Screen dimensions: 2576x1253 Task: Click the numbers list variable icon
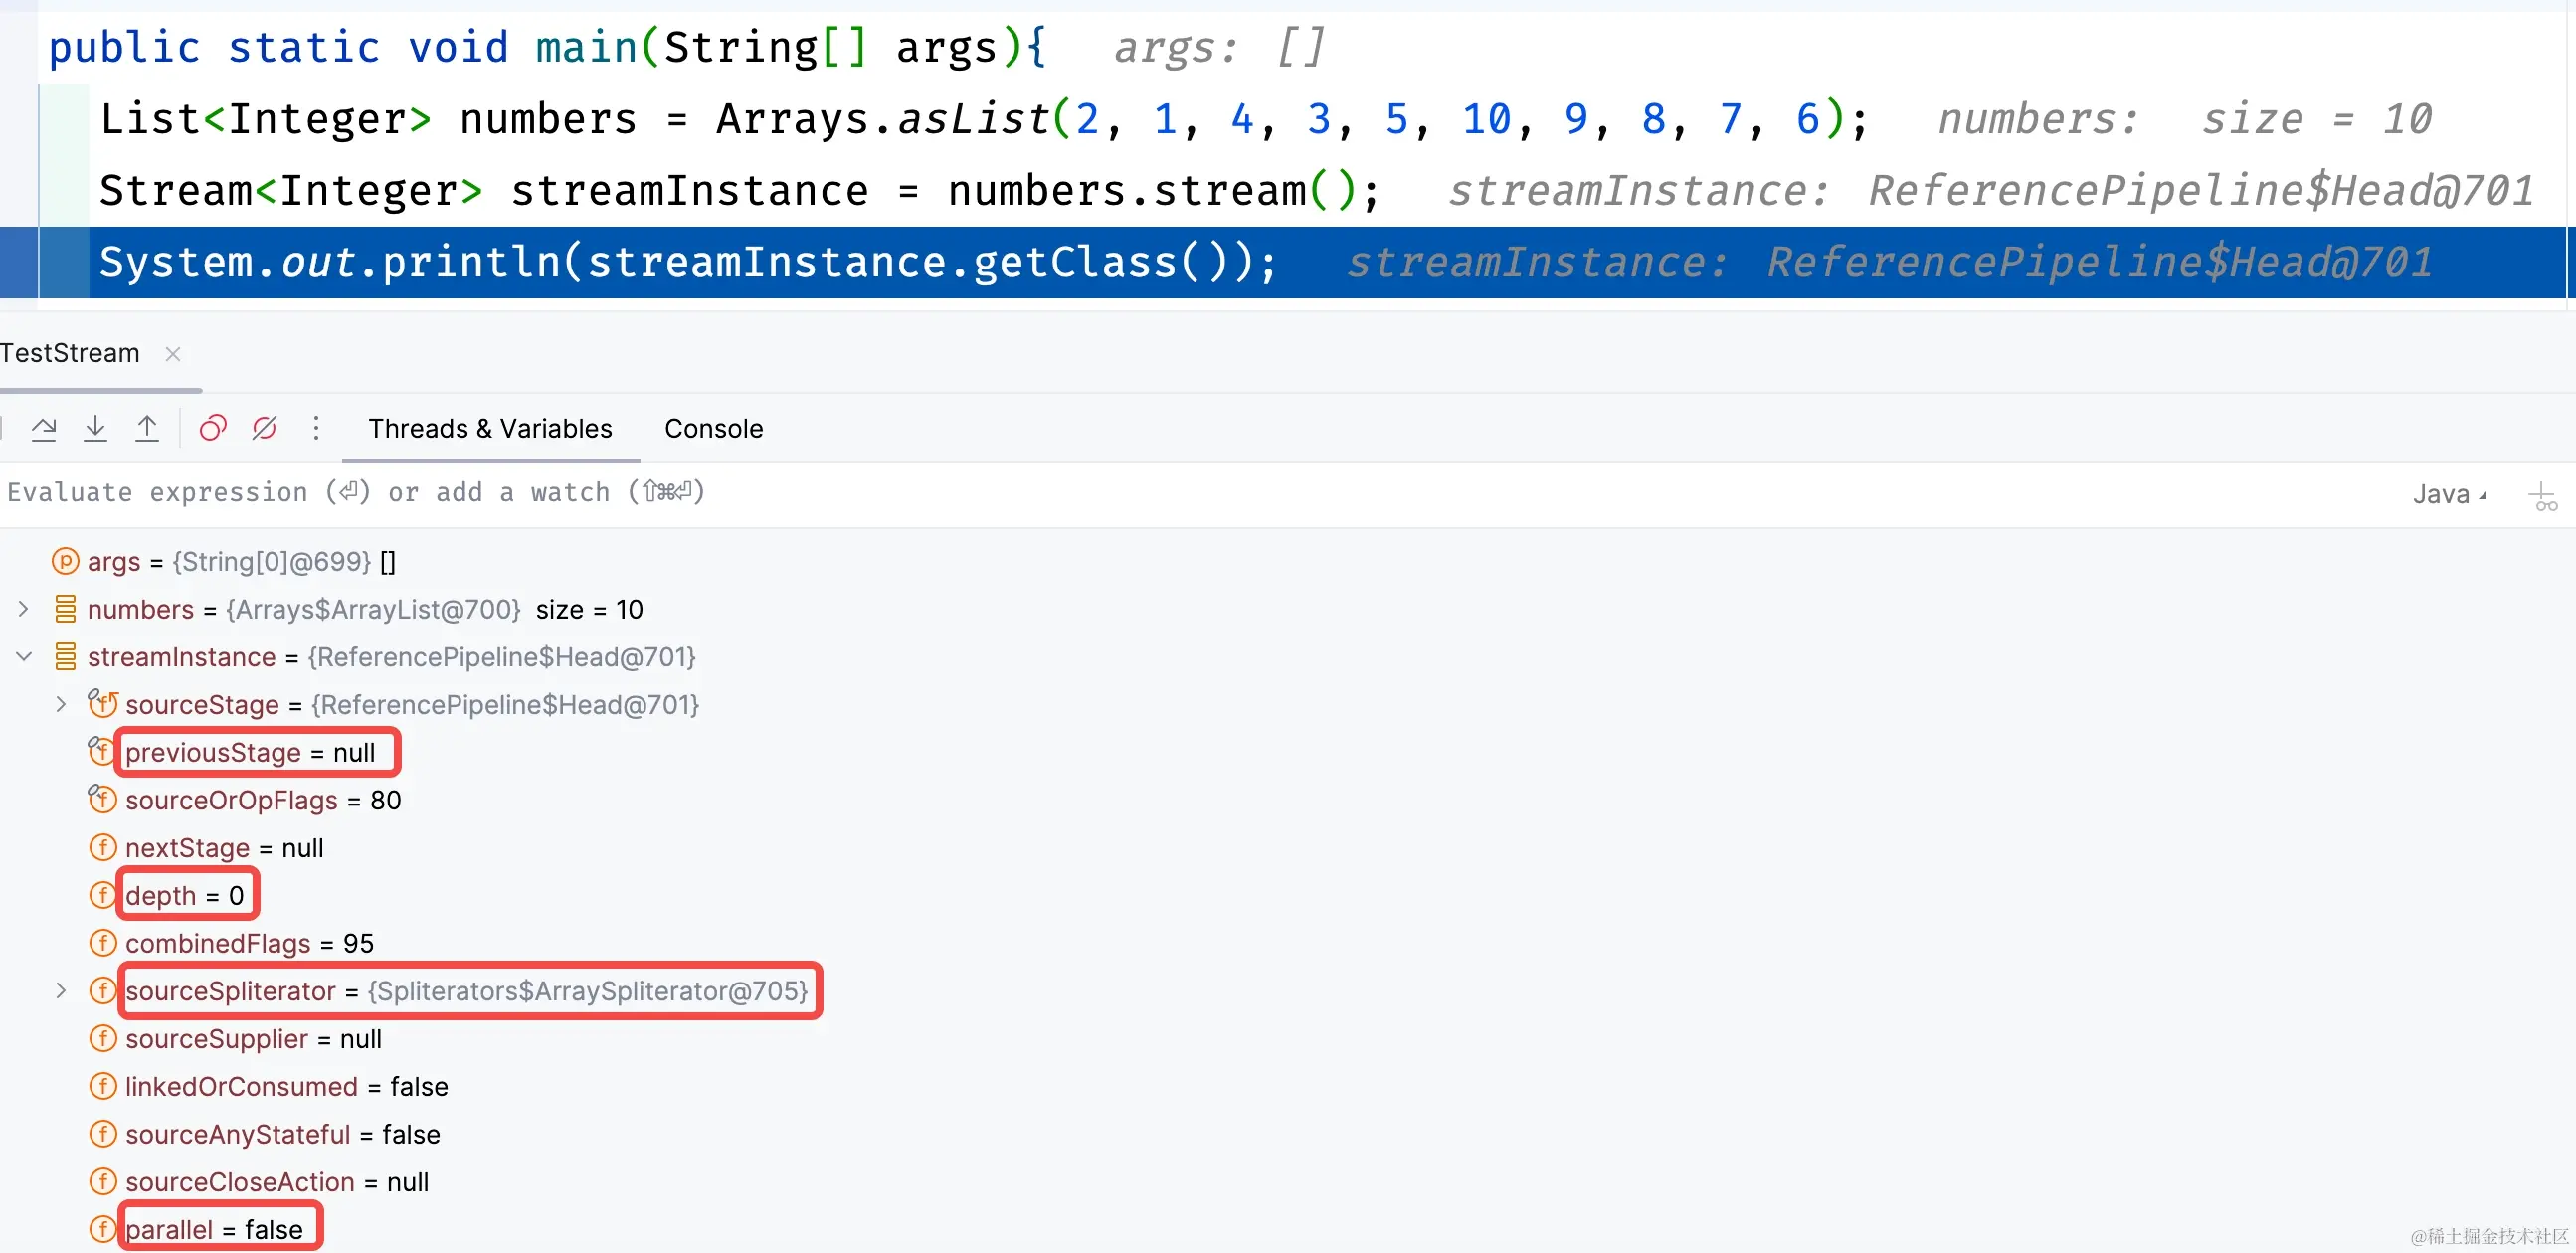65,609
